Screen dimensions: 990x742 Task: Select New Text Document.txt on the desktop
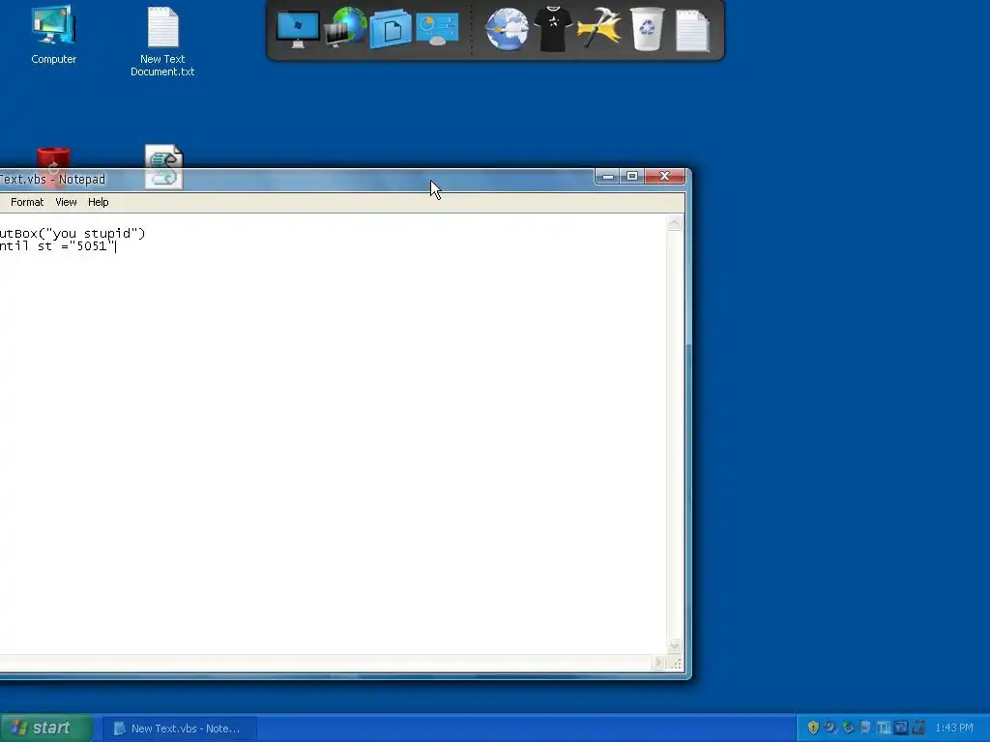point(162,42)
